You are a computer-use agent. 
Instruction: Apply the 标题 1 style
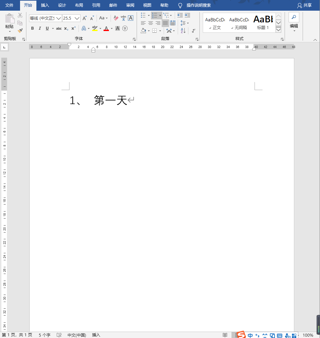pyautogui.click(x=263, y=22)
